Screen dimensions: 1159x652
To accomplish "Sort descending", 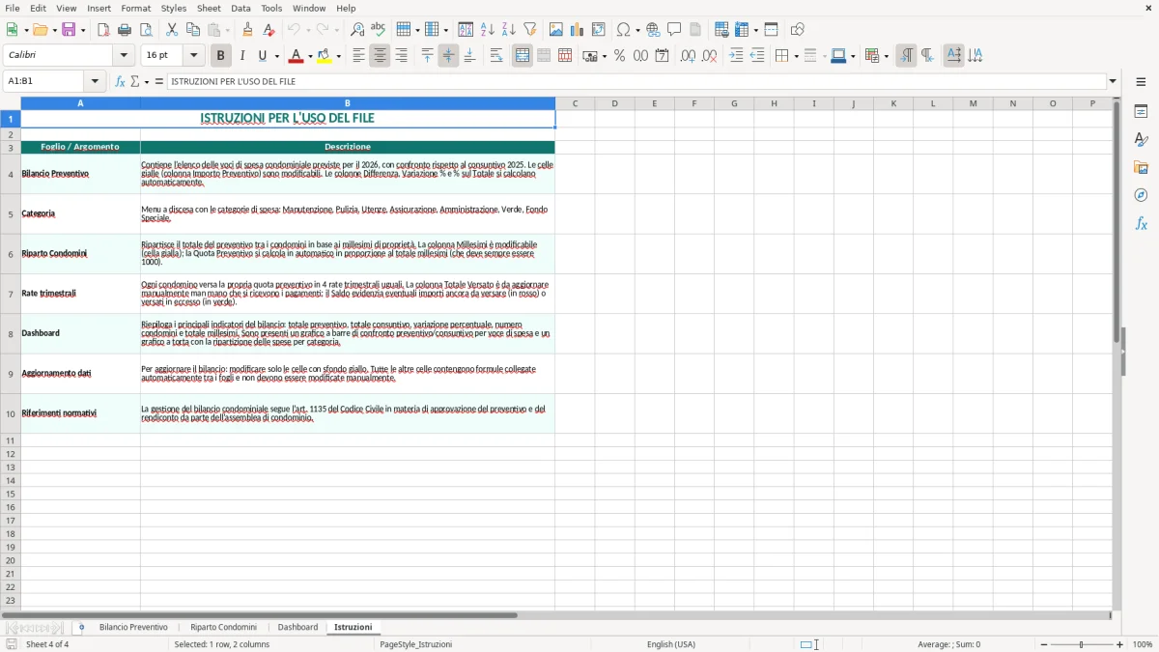I will [x=509, y=30].
